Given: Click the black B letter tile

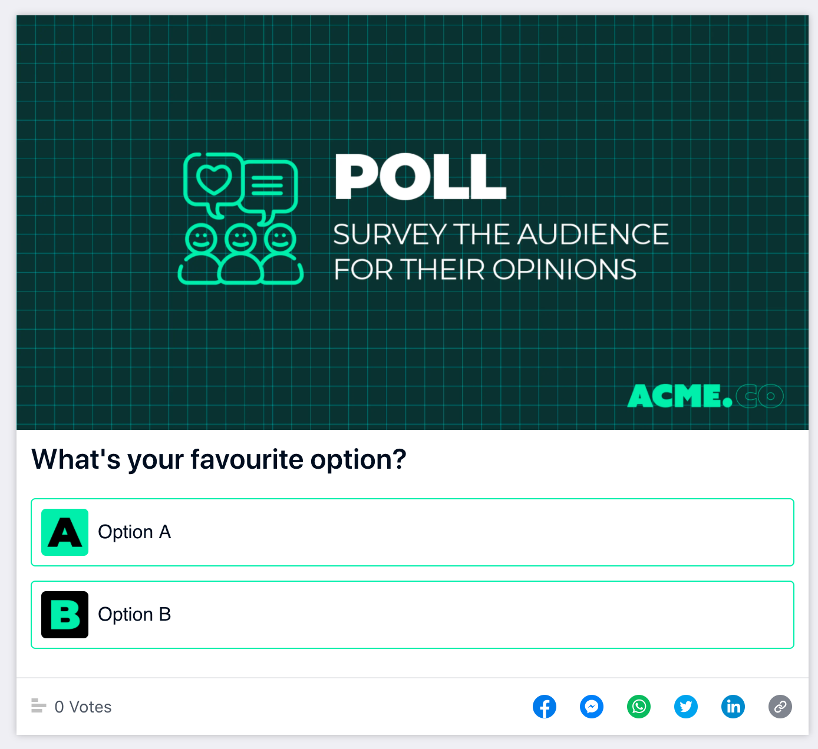Looking at the screenshot, I should pos(65,615).
